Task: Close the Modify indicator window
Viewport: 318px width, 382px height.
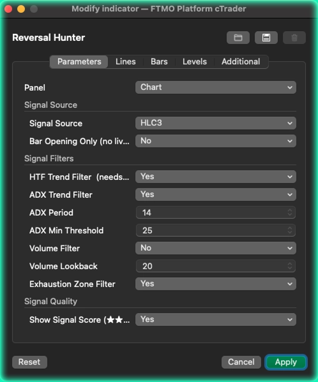Action: tap(8, 9)
